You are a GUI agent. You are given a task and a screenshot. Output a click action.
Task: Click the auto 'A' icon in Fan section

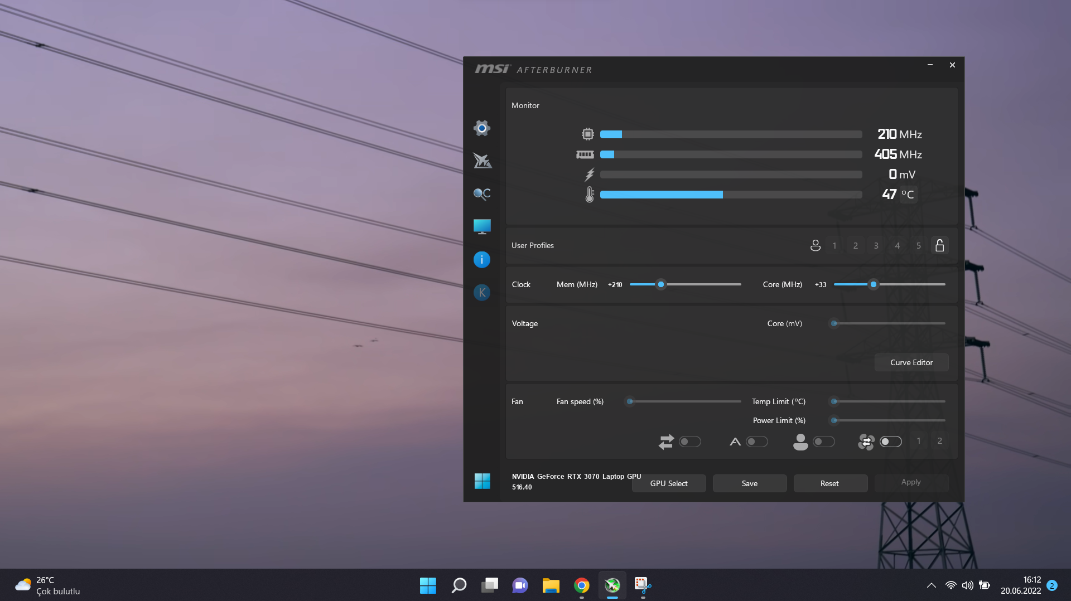(735, 442)
